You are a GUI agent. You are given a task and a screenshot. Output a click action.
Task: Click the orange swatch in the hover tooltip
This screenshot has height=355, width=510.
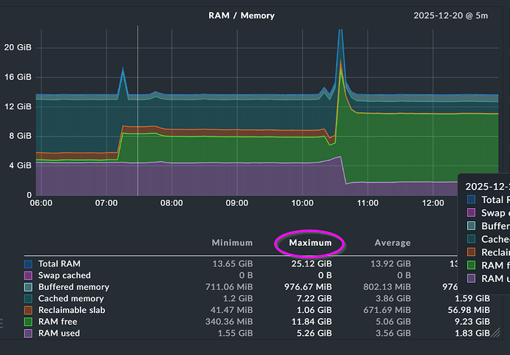473,253
